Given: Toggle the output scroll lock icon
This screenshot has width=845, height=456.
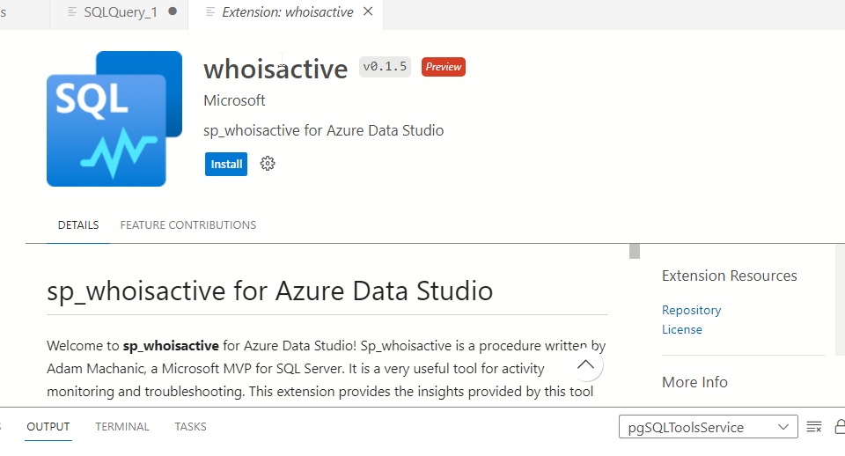Looking at the screenshot, I should [839, 427].
